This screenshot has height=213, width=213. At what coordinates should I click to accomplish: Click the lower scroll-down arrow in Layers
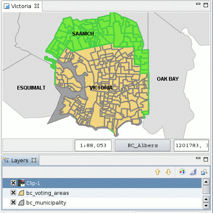pos(206,205)
